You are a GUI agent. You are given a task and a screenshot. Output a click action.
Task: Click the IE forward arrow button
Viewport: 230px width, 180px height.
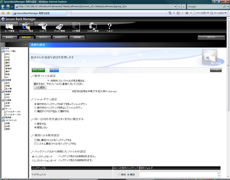coord(8,7)
